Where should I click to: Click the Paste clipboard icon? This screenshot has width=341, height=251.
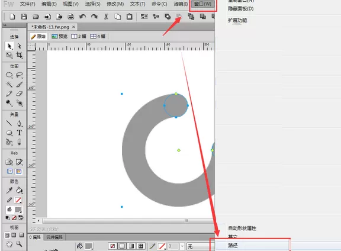[130, 17]
